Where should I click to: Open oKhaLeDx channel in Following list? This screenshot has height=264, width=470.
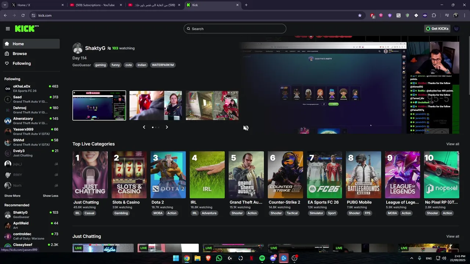(x=31, y=88)
